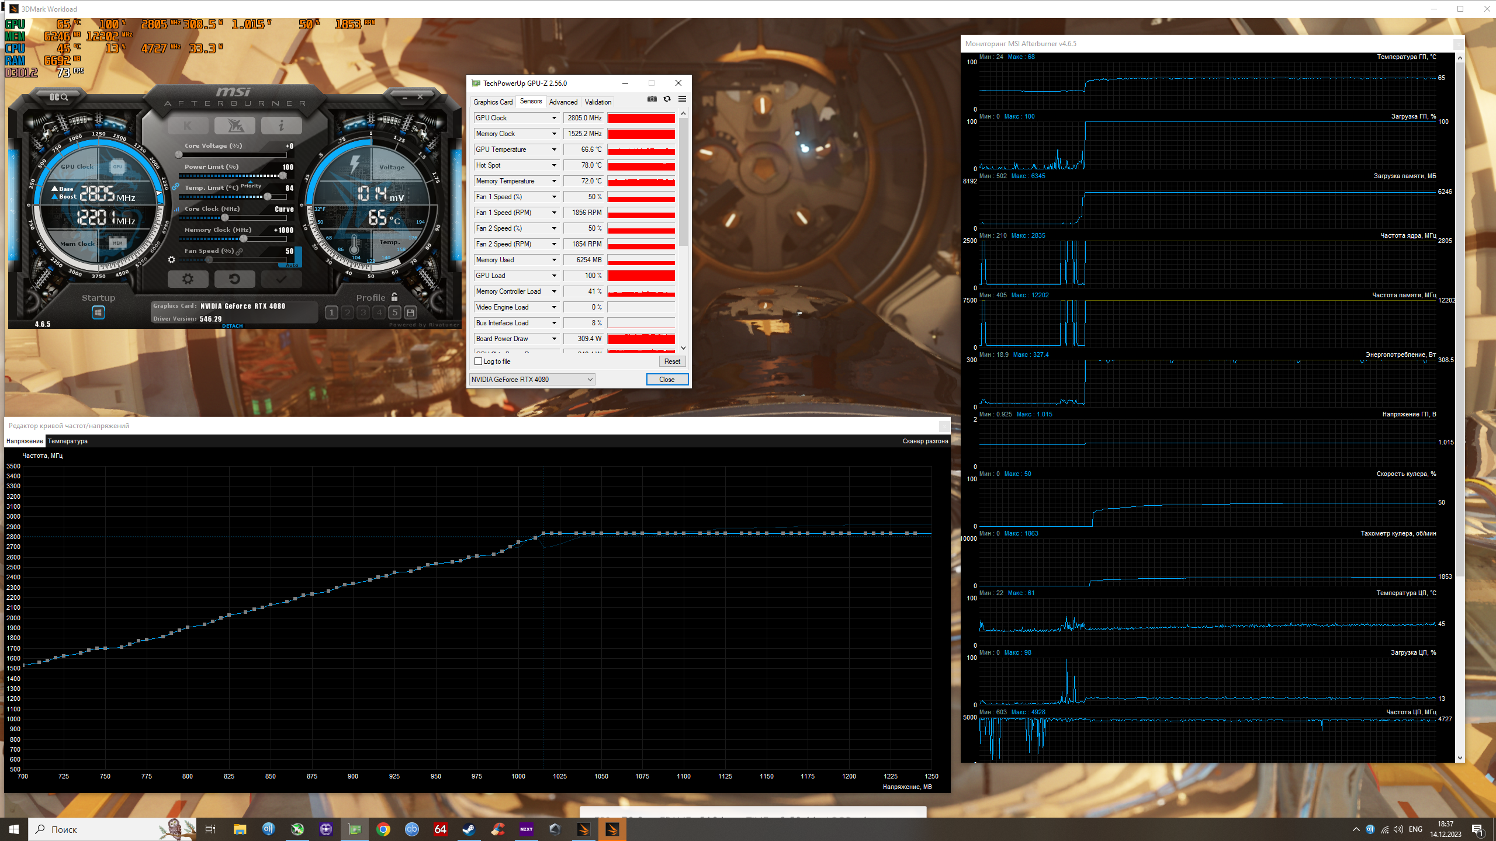Toggle the Profile lock icon
This screenshot has height=841, width=1496.
coord(394,297)
